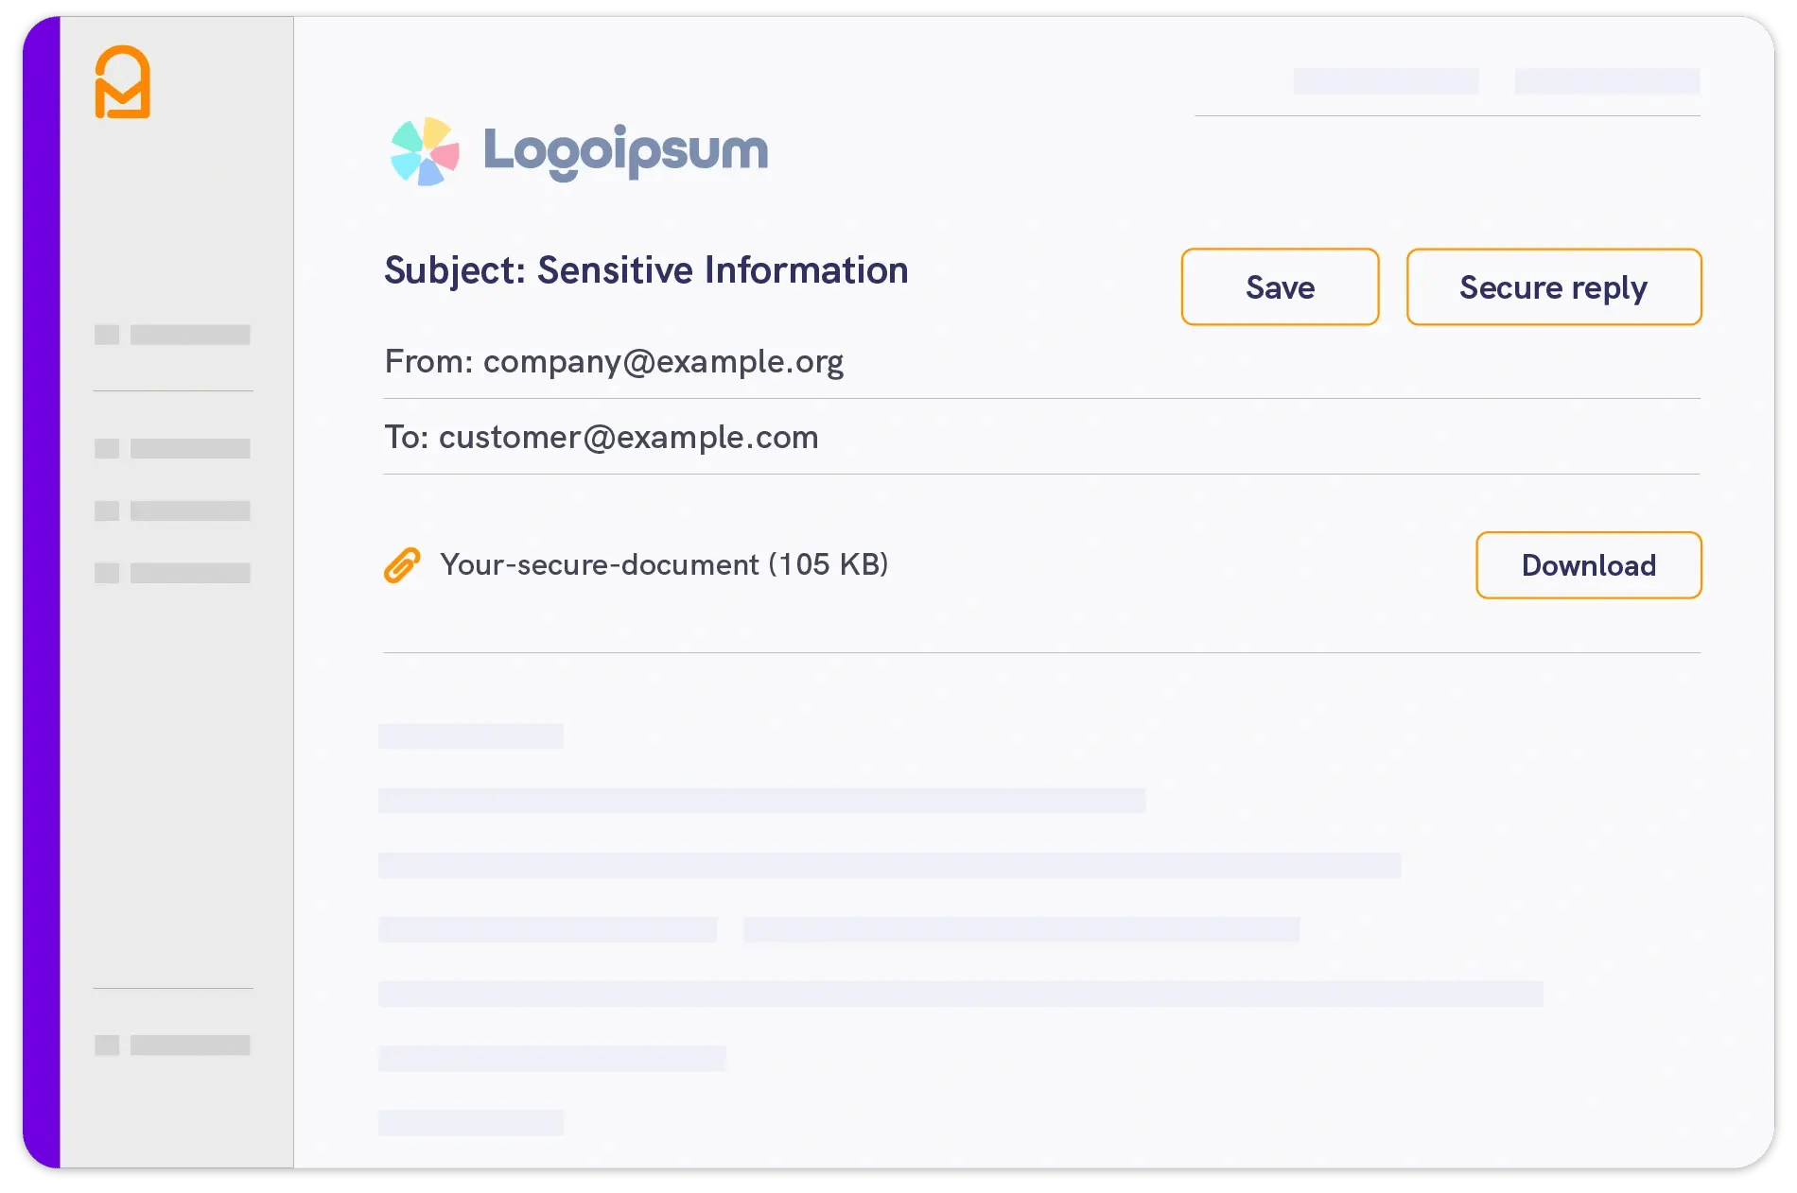Click the recipient address customer@example.com
The height and width of the screenshot is (1193, 1797).
click(628, 438)
